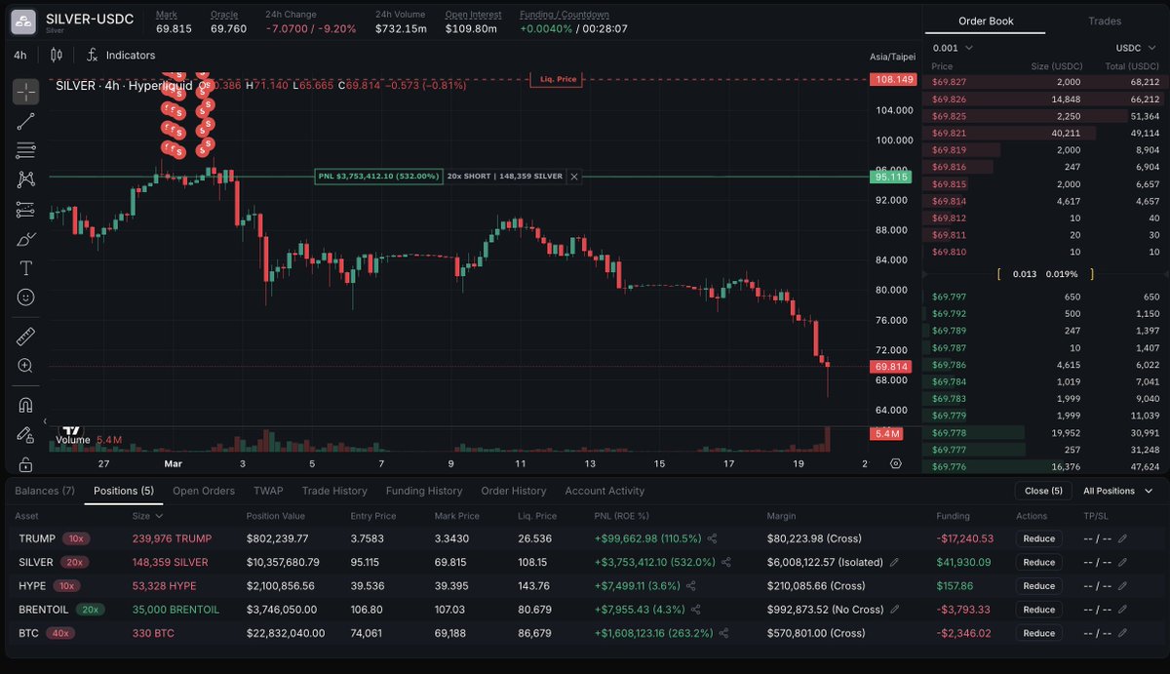Click the Liq. Price chart label

point(557,80)
